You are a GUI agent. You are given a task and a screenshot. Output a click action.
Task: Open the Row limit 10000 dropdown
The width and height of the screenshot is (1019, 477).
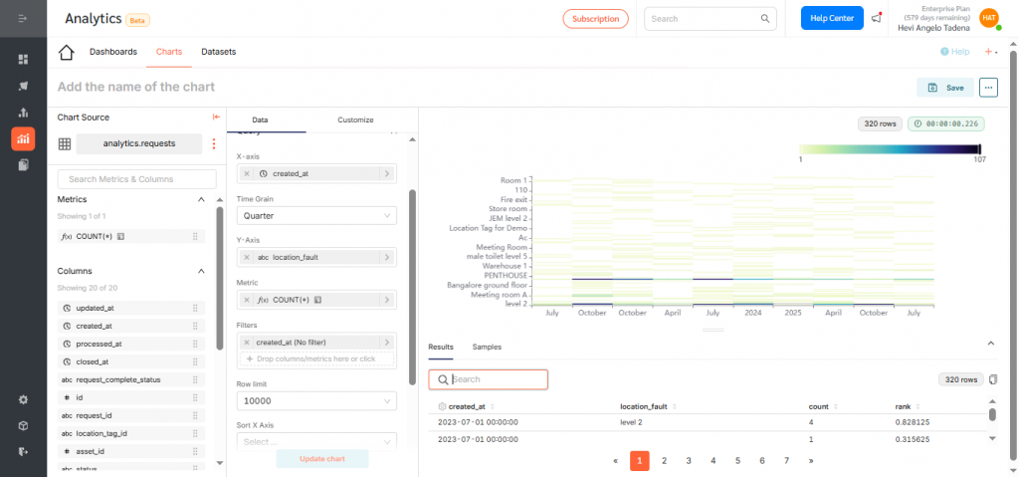point(316,401)
